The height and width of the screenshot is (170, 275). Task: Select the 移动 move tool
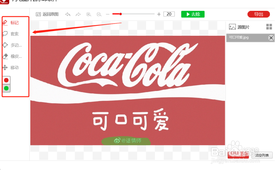(x=11, y=67)
